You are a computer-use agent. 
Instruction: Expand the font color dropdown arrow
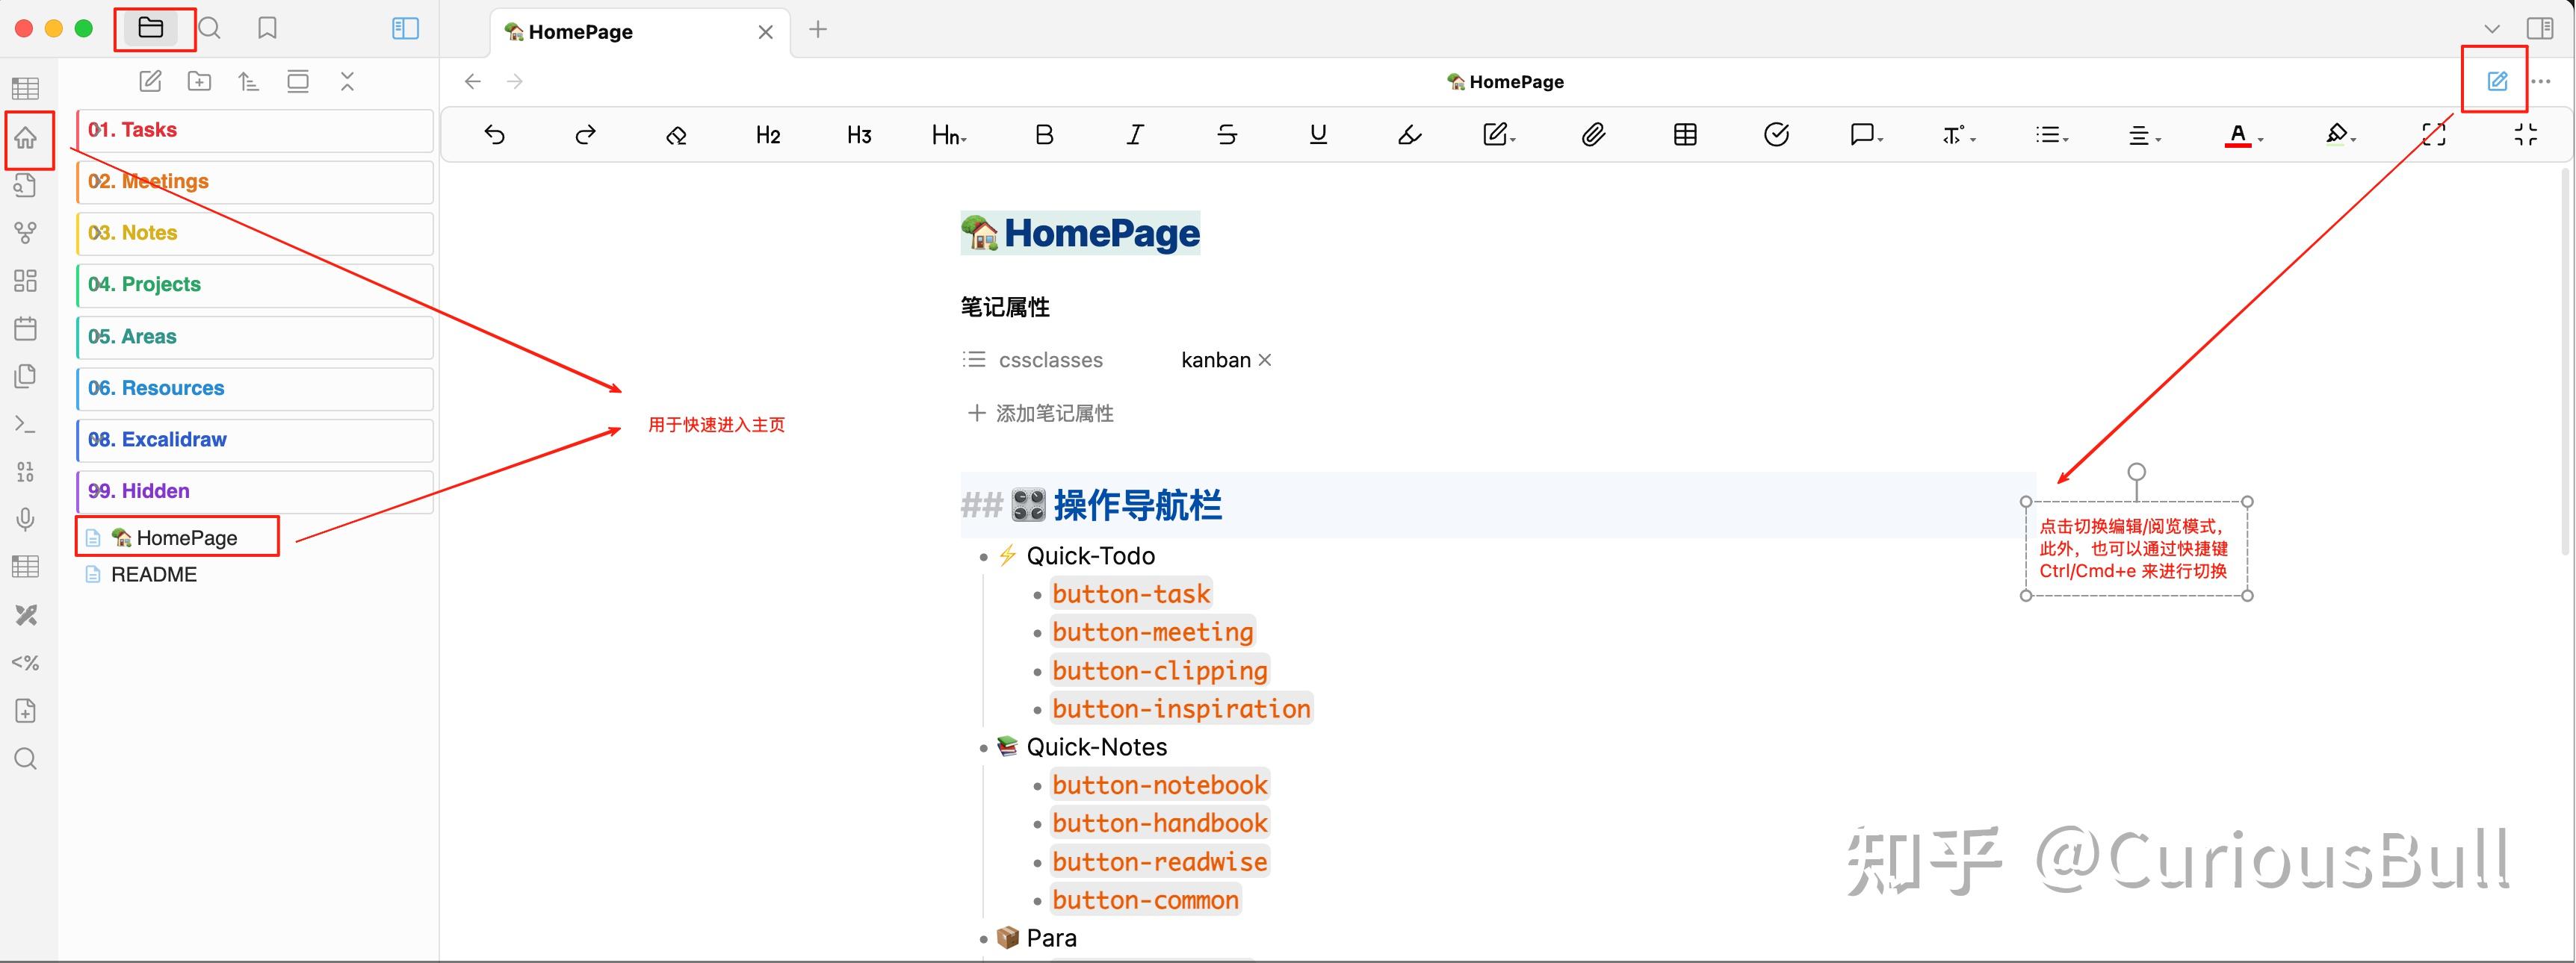tap(2261, 139)
